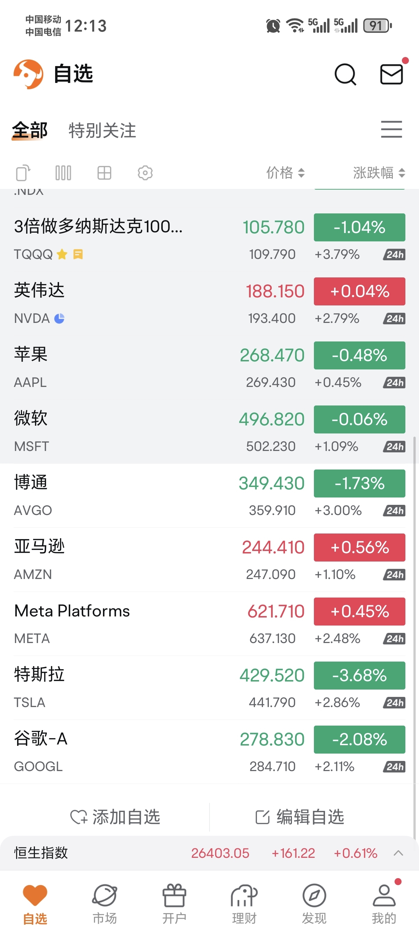Viewport: 419px width, 932px height.
Task: Open the Meta Platforms stock row
Action: pos(108,623)
